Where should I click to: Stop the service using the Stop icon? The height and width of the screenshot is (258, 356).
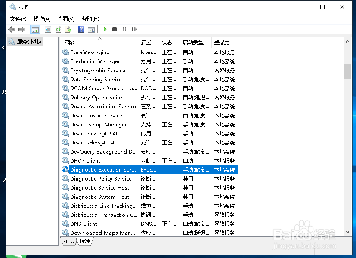pyautogui.click(x=114, y=29)
